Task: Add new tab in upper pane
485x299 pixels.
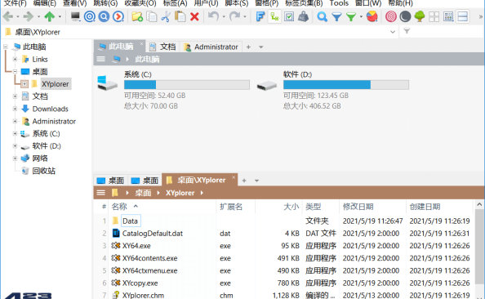Action: click(248, 47)
